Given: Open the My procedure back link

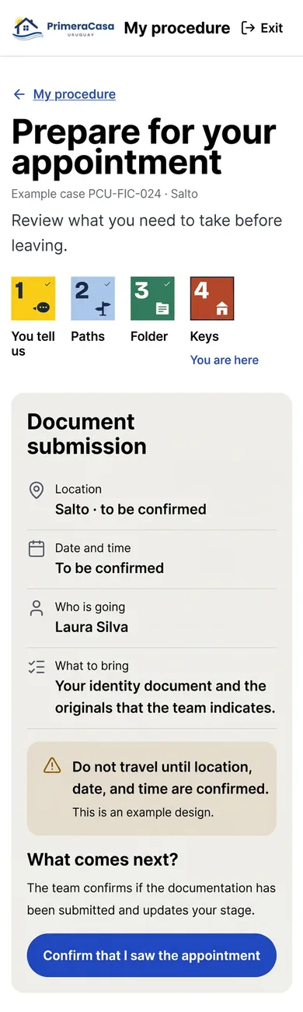Looking at the screenshot, I should [x=75, y=94].
